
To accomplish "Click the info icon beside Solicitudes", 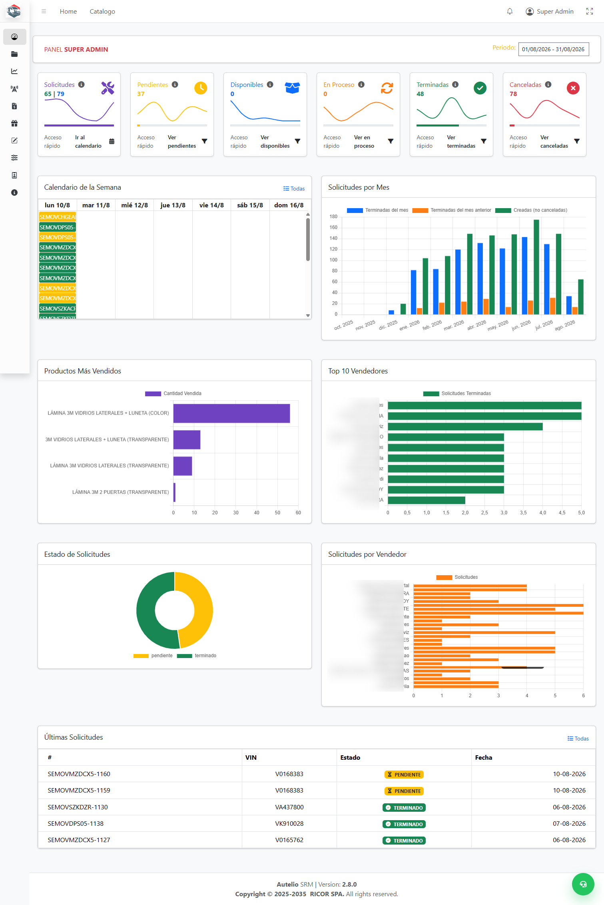I will (x=82, y=84).
